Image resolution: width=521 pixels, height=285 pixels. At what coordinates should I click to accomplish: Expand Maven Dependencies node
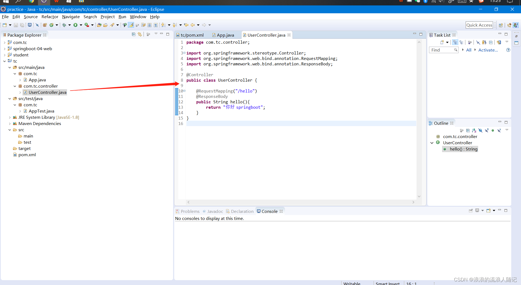click(10, 124)
